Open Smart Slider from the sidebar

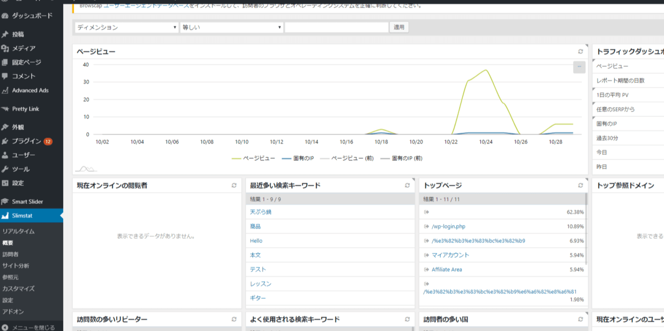[x=27, y=201]
